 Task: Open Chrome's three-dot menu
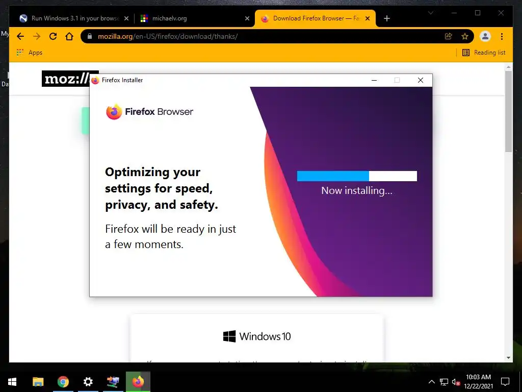(502, 36)
